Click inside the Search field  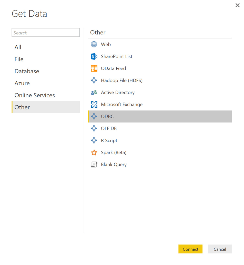[x=46, y=33]
